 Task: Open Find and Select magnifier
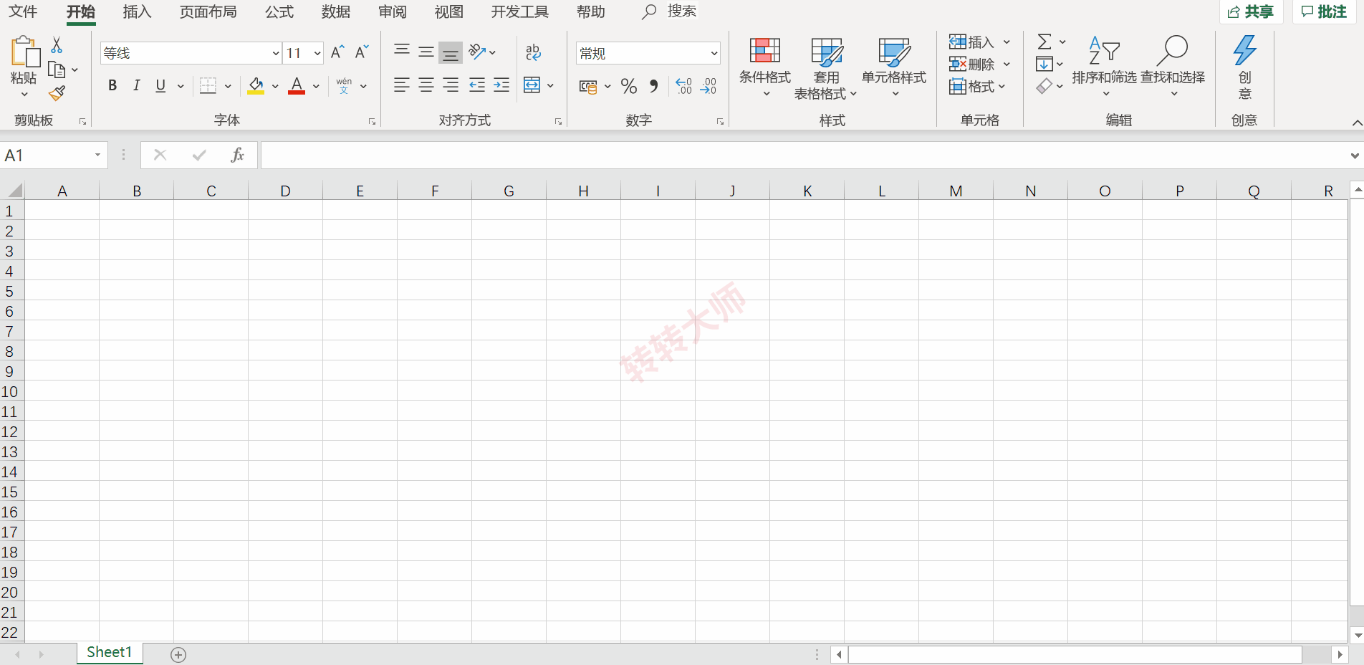point(1173,68)
